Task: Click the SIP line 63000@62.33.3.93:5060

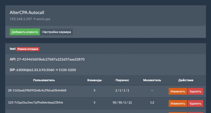Action: 35,70
